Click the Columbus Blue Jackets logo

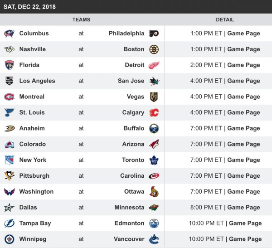point(10,34)
